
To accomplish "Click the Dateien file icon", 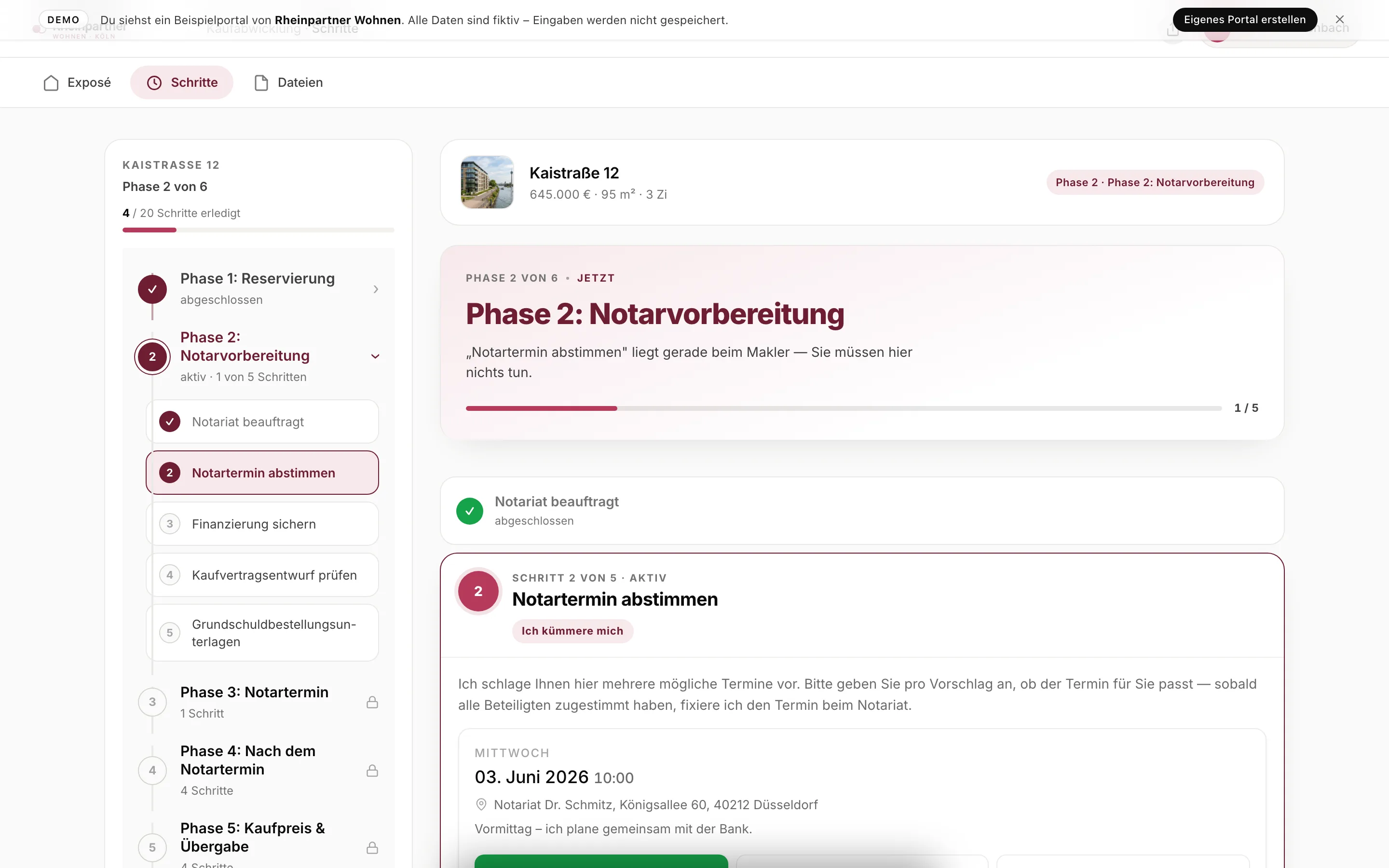I will 261,82.
